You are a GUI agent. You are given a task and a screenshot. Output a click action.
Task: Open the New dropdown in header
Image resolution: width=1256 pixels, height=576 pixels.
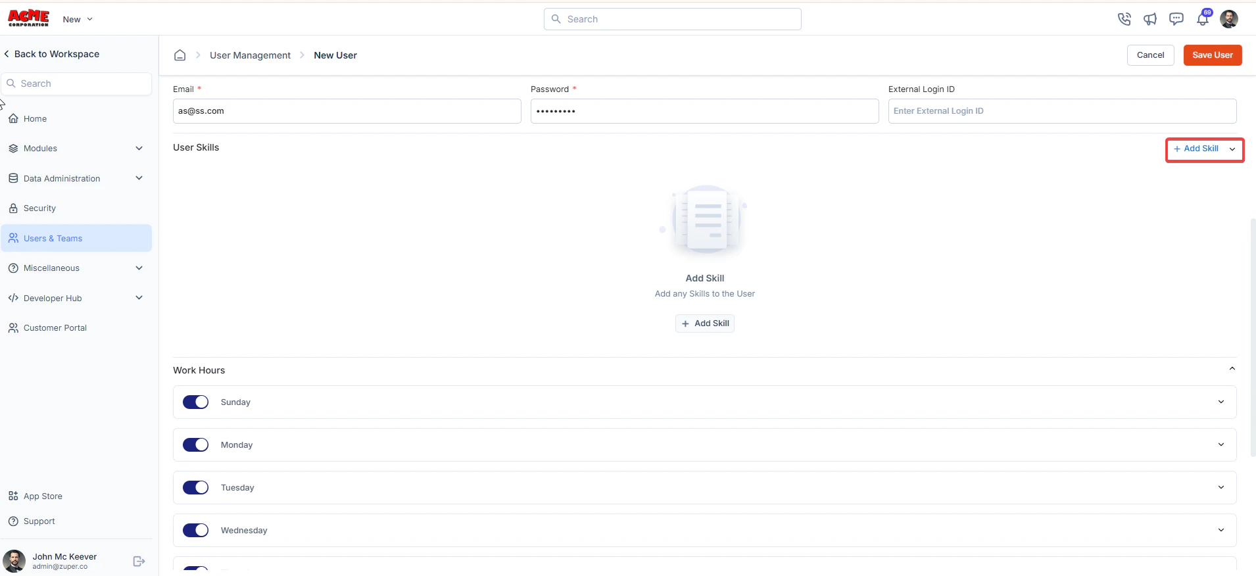(78, 19)
